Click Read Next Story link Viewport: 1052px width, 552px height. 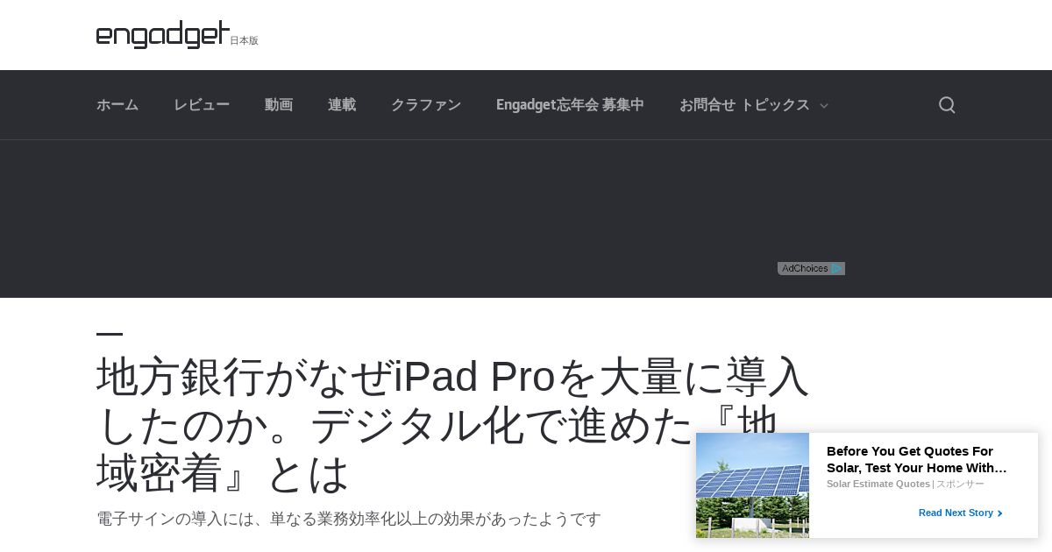960,513
